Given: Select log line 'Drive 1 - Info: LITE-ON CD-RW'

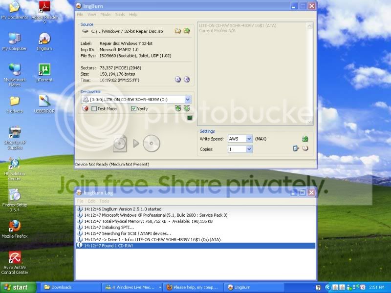Looking at the screenshot, I should [195, 239].
